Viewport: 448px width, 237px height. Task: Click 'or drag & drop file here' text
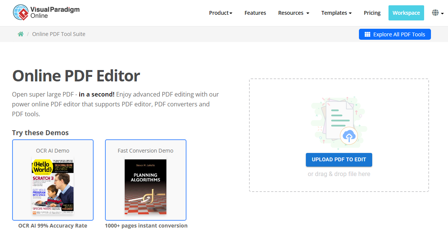(x=339, y=174)
